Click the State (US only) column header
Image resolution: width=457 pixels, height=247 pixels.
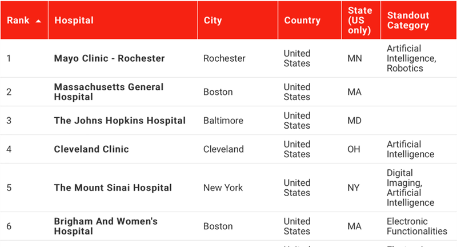360,21
